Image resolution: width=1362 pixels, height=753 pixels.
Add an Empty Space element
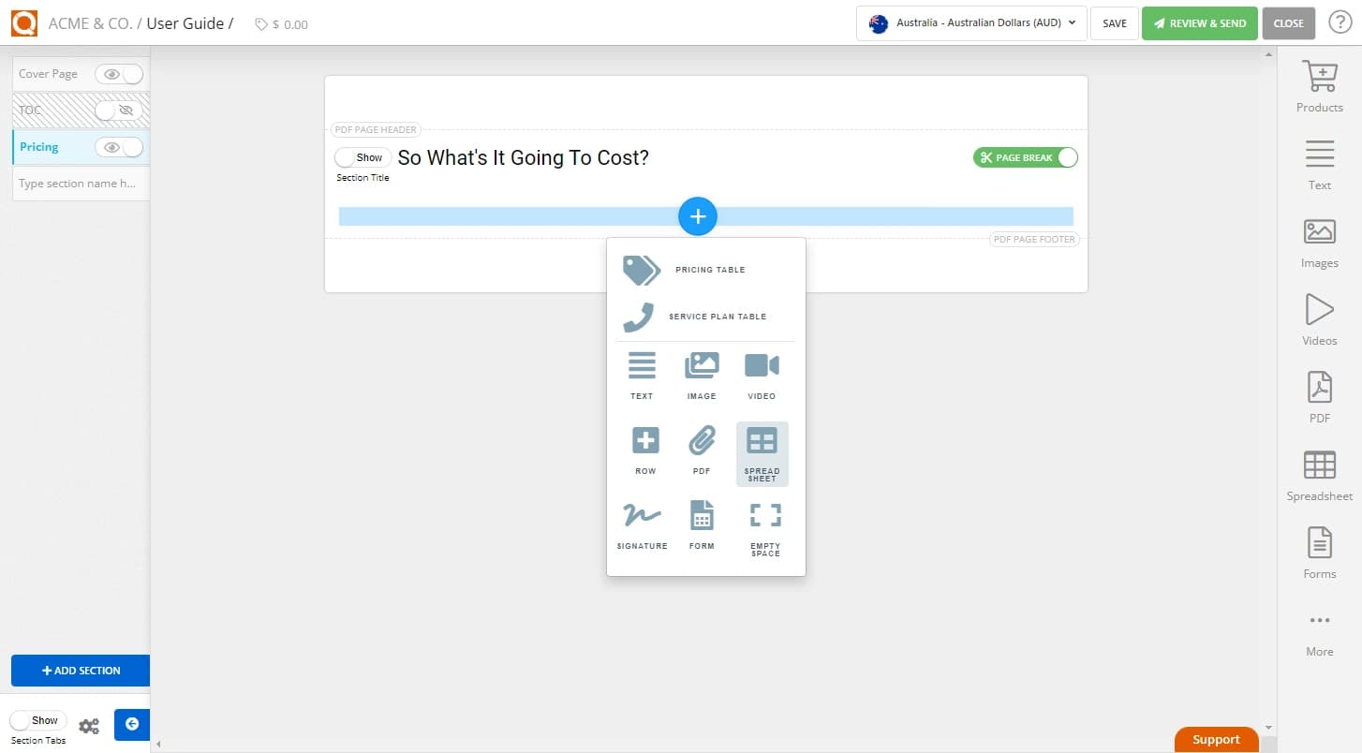pos(764,524)
